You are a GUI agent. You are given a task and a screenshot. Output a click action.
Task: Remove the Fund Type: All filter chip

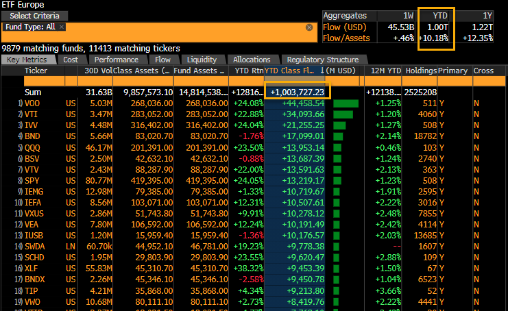click(x=61, y=27)
